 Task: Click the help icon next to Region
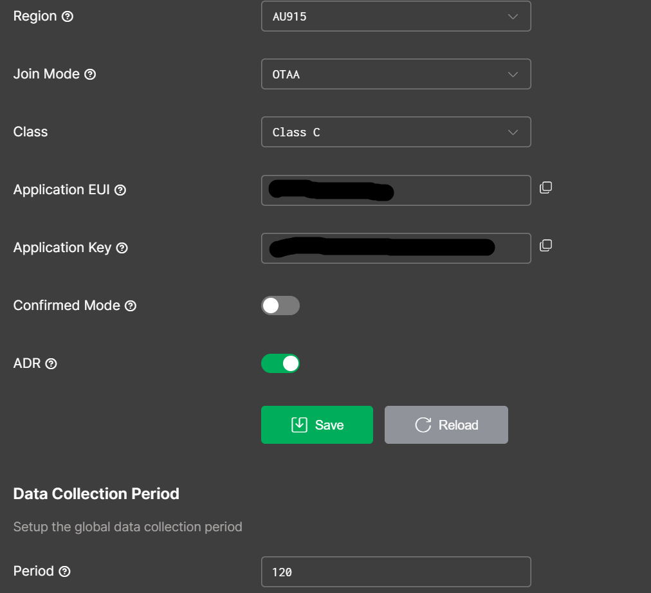coord(68,17)
